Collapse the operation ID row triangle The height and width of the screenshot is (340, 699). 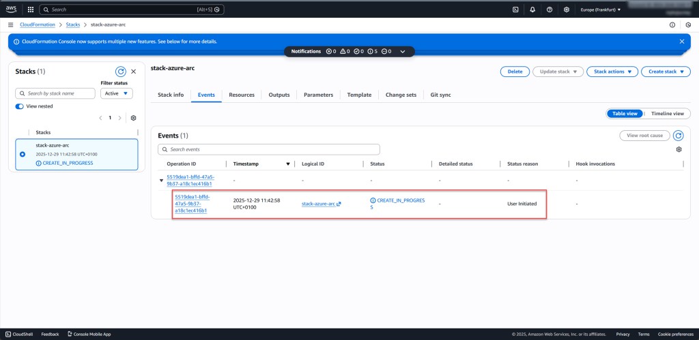(x=162, y=181)
